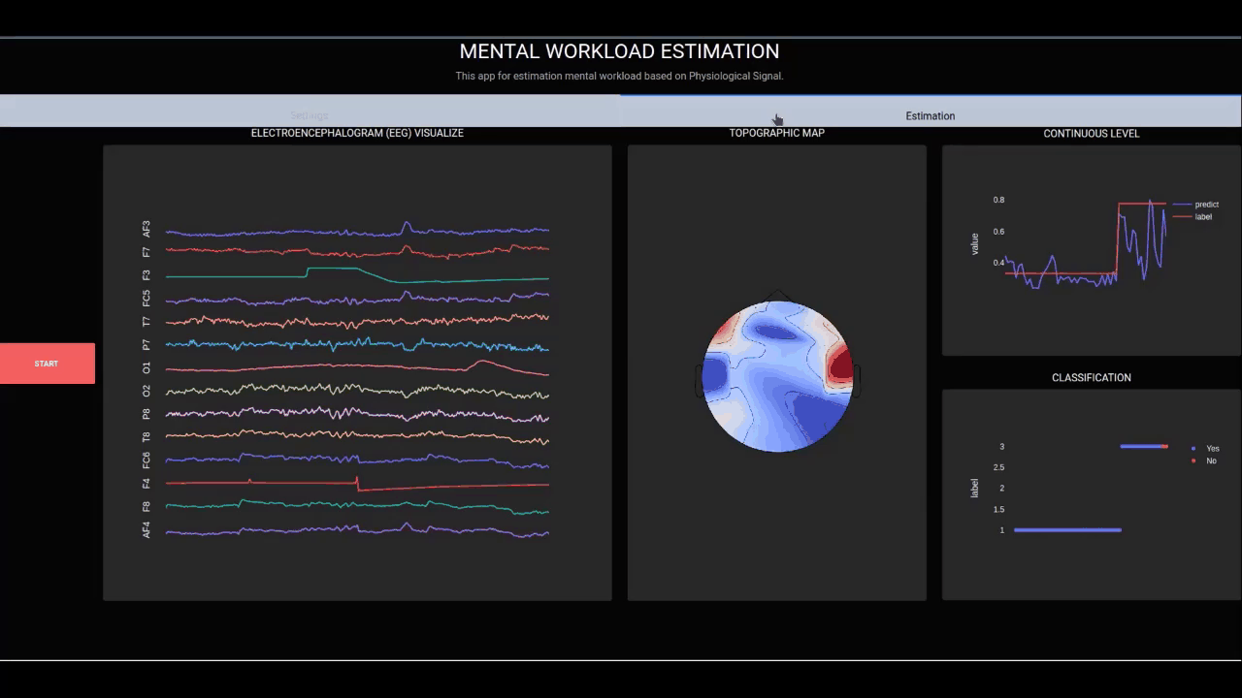
Task: Click the AF4 channel label
Action: [147, 529]
